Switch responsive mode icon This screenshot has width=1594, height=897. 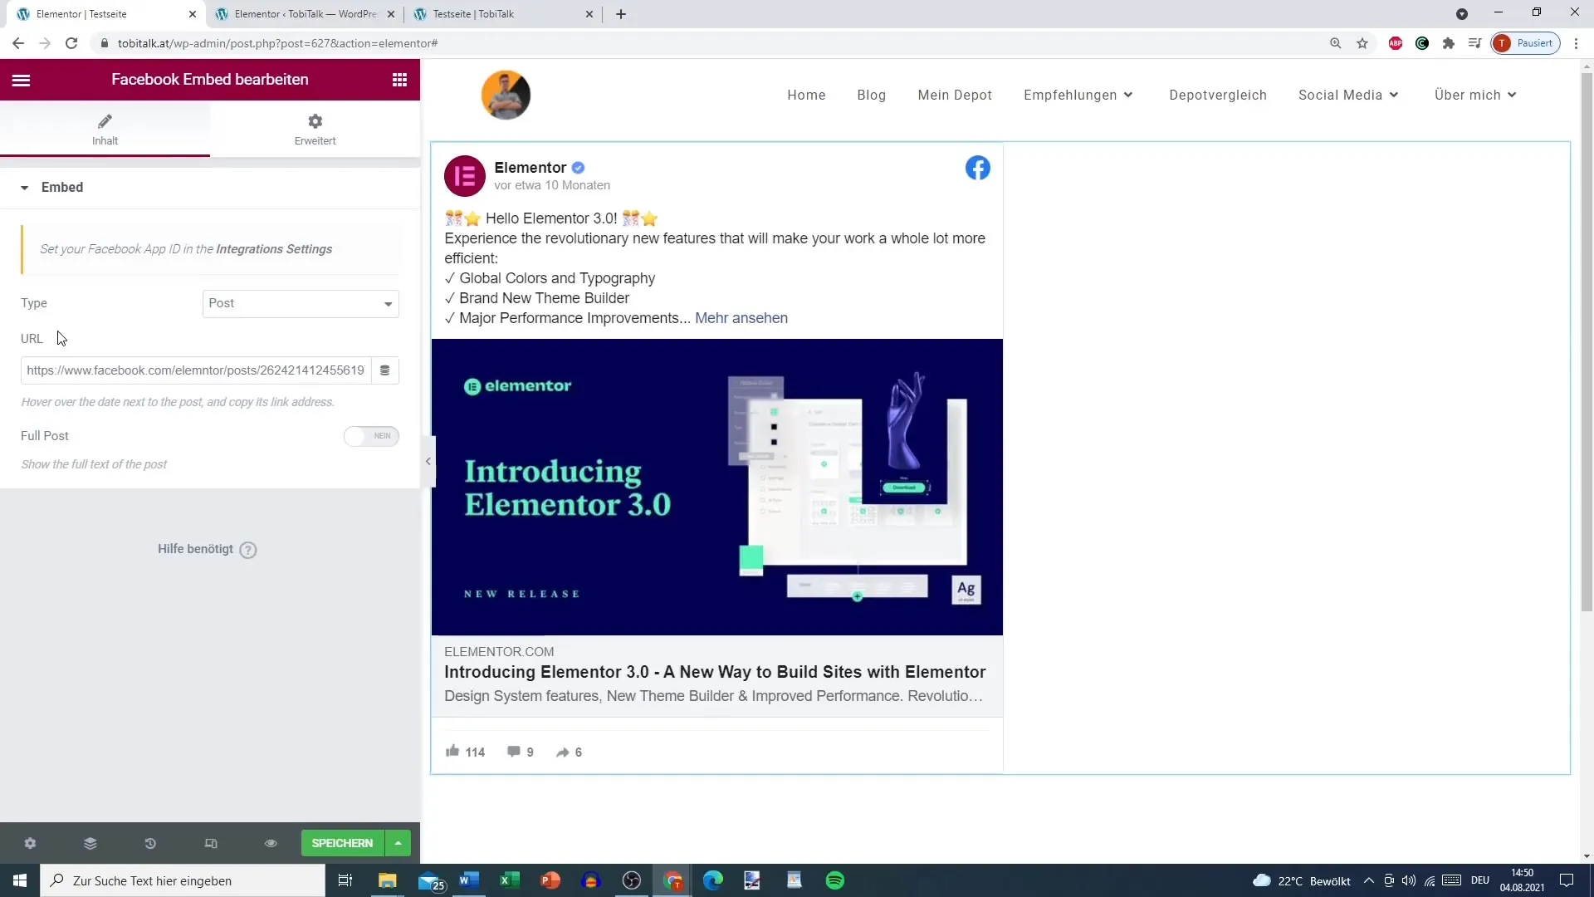pos(211,843)
